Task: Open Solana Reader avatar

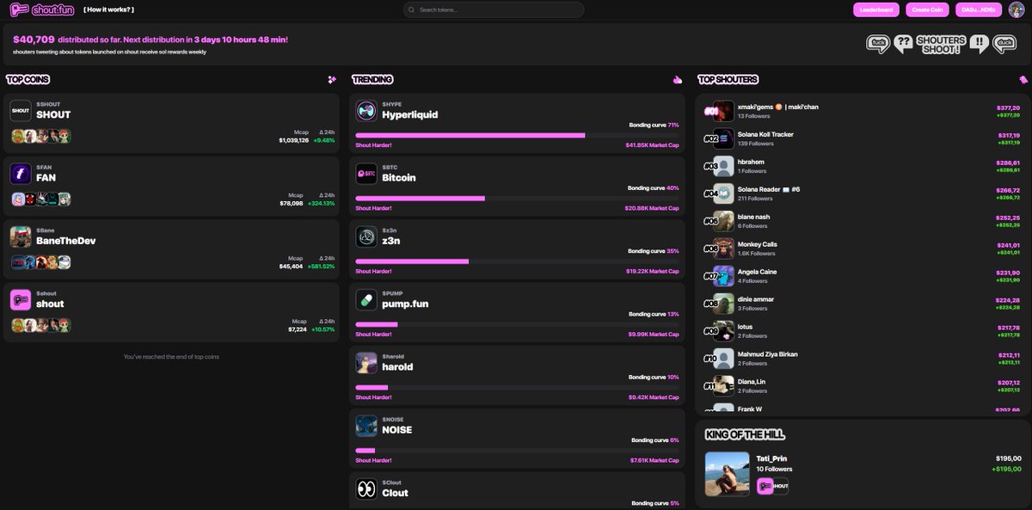Action: (723, 194)
